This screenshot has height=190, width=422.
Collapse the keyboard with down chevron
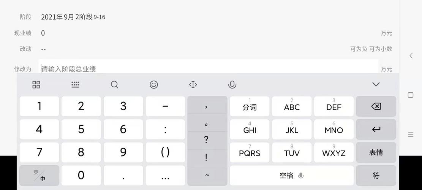click(376, 84)
